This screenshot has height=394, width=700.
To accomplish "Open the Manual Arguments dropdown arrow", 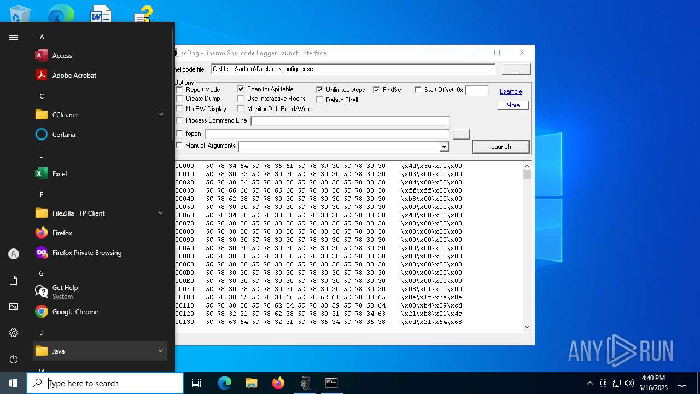I will point(444,147).
